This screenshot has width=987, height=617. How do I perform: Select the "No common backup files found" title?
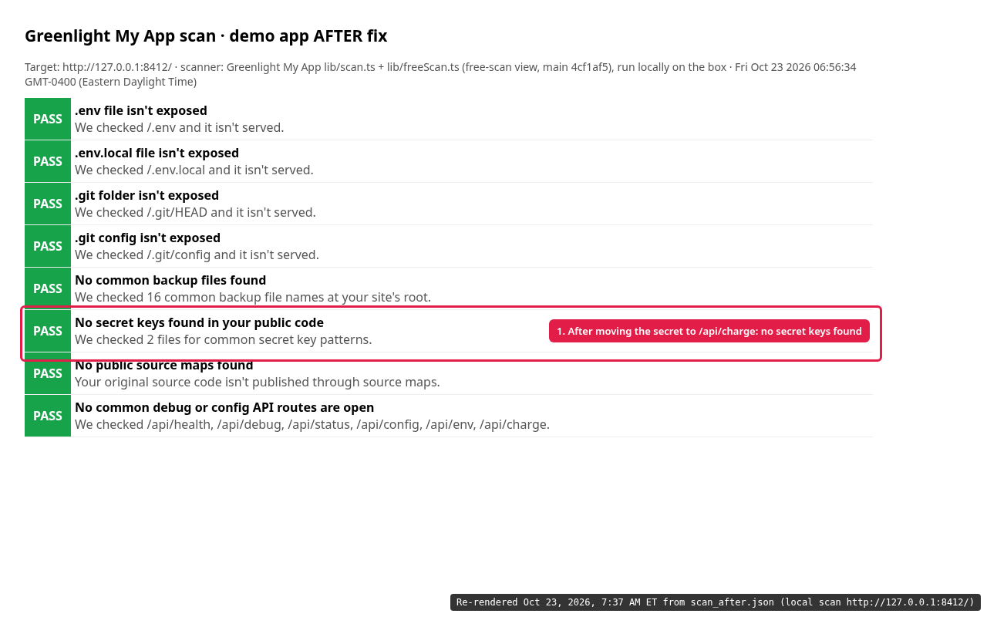pos(170,280)
